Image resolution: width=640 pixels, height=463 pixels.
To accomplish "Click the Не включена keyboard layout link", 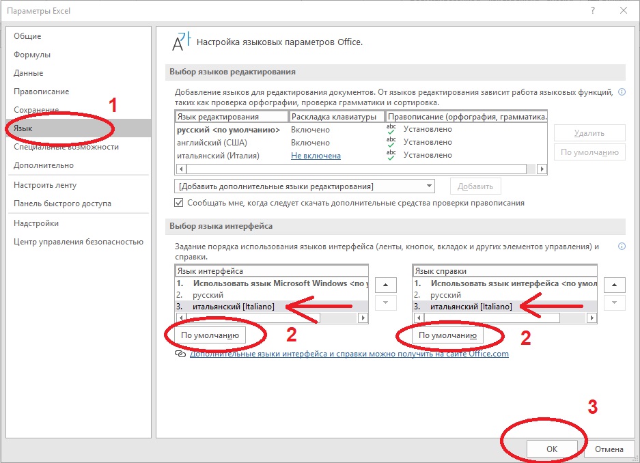I will [x=316, y=155].
